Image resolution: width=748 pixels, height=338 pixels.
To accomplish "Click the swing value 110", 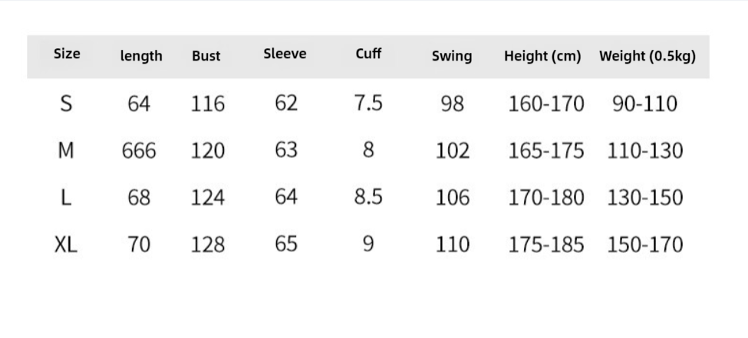I will point(453,245).
